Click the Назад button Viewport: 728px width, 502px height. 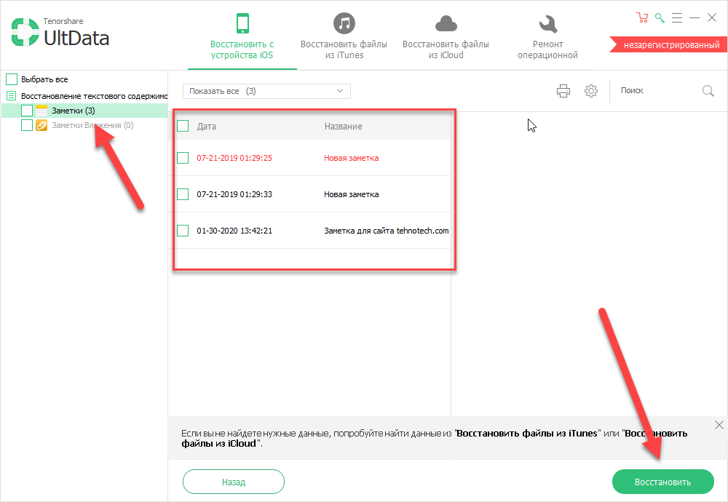(234, 482)
